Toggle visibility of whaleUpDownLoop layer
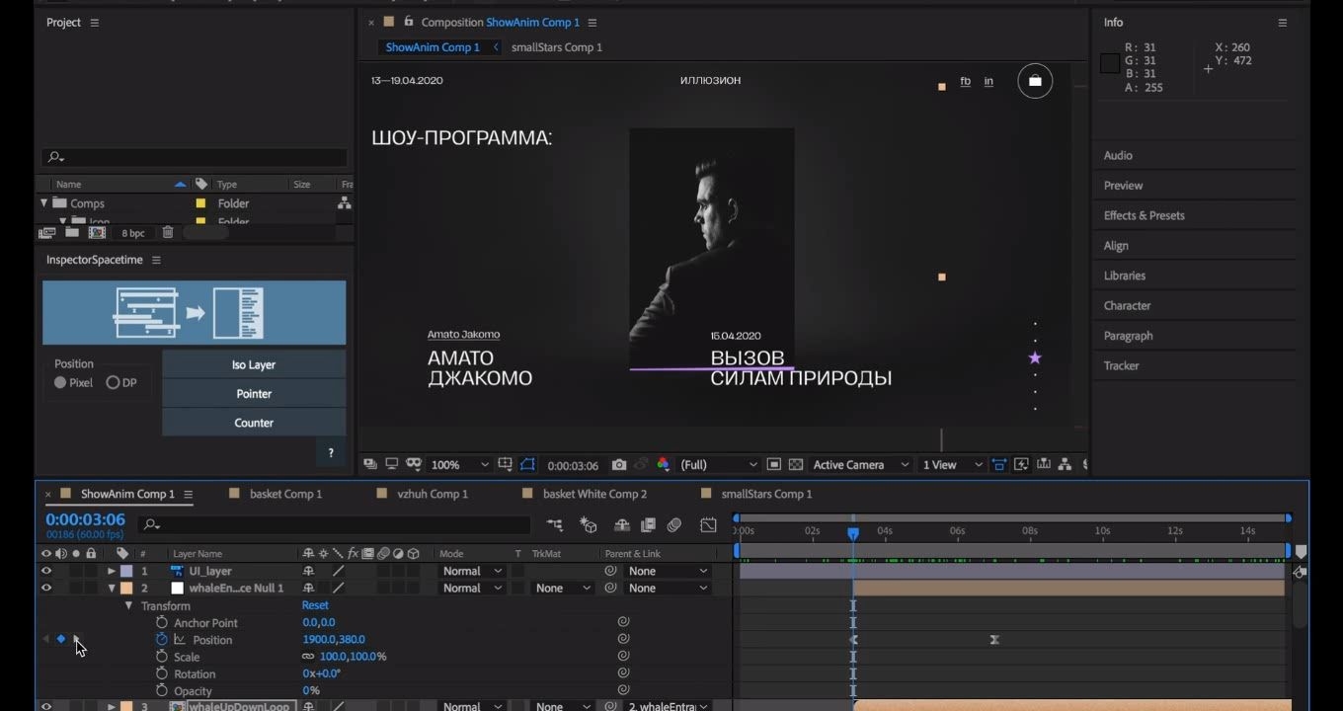Viewport: 1343px width, 711px height. pyautogui.click(x=46, y=706)
